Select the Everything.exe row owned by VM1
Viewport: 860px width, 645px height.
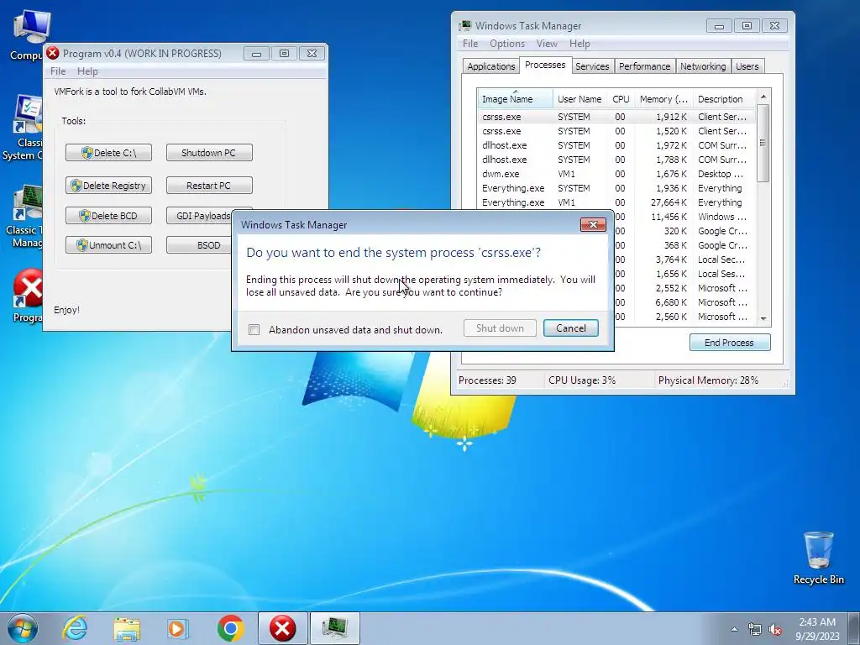616,202
